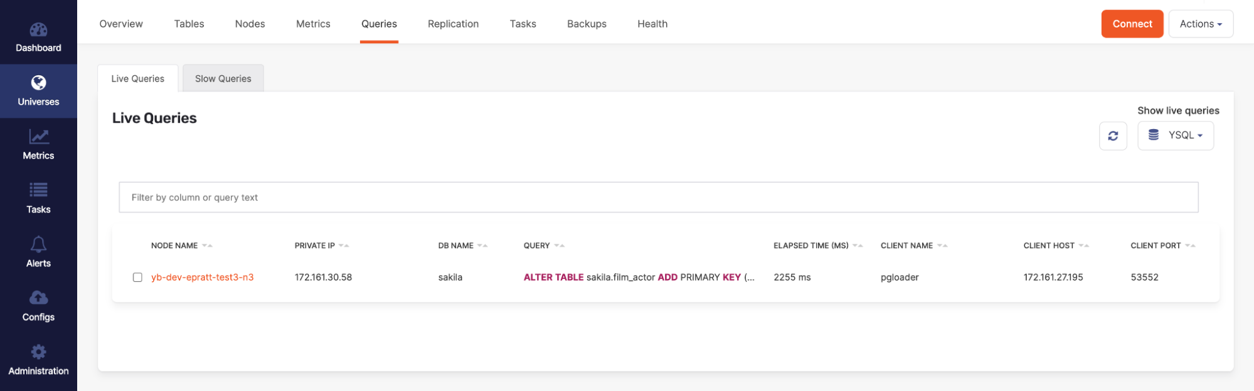
Task: Open the Alerts bell icon
Action: click(38, 244)
